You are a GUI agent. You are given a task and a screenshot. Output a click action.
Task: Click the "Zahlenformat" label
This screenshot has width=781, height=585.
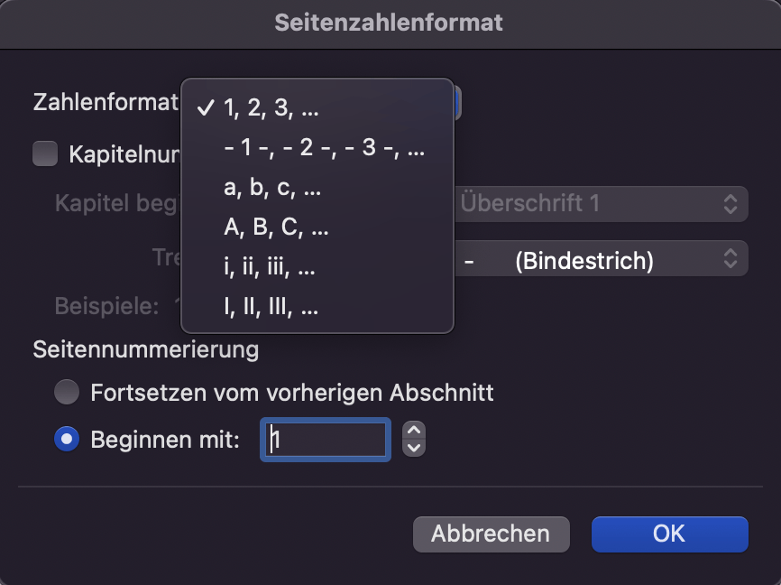coord(106,102)
